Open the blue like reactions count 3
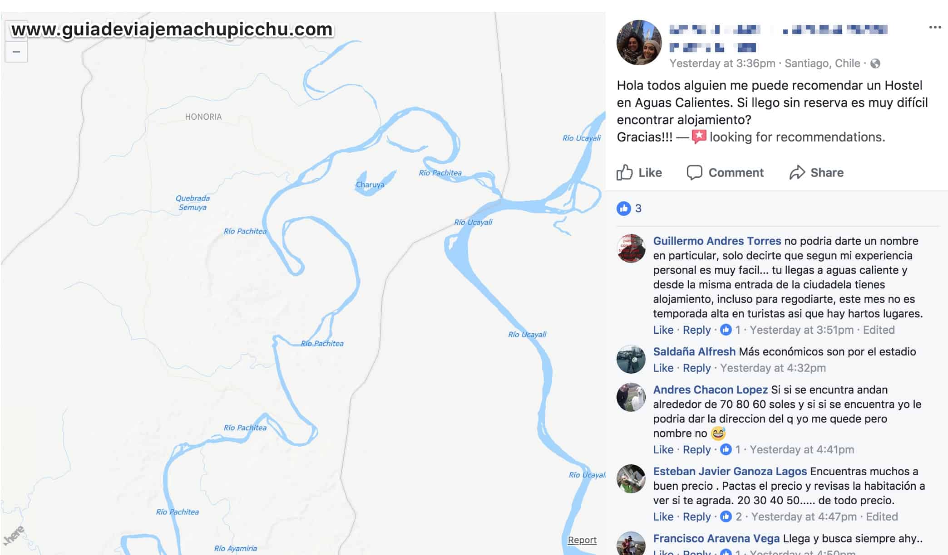Image resolution: width=948 pixels, height=555 pixels. click(x=629, y=208)
